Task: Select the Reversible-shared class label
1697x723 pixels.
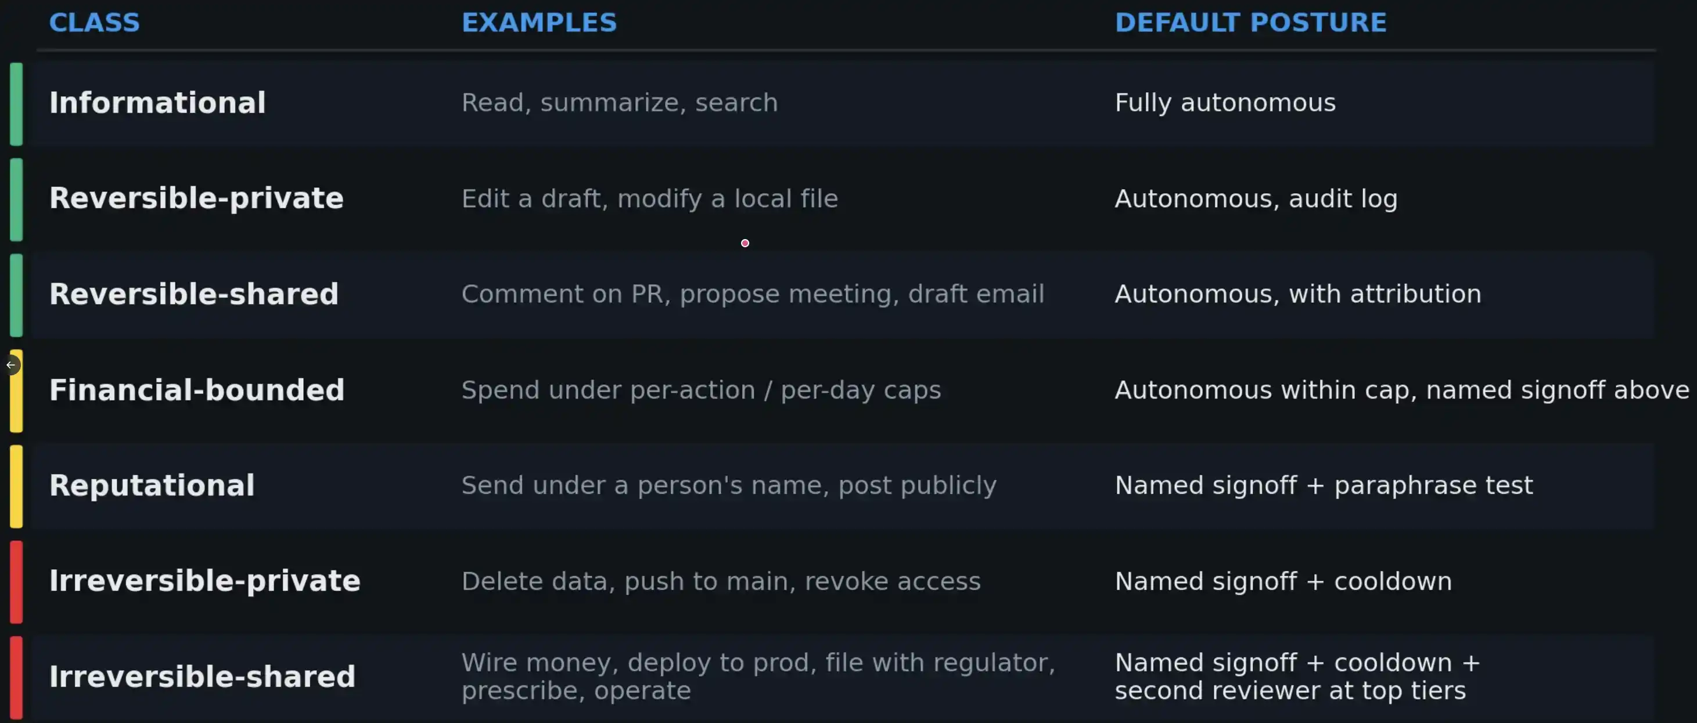Action: 193,294
